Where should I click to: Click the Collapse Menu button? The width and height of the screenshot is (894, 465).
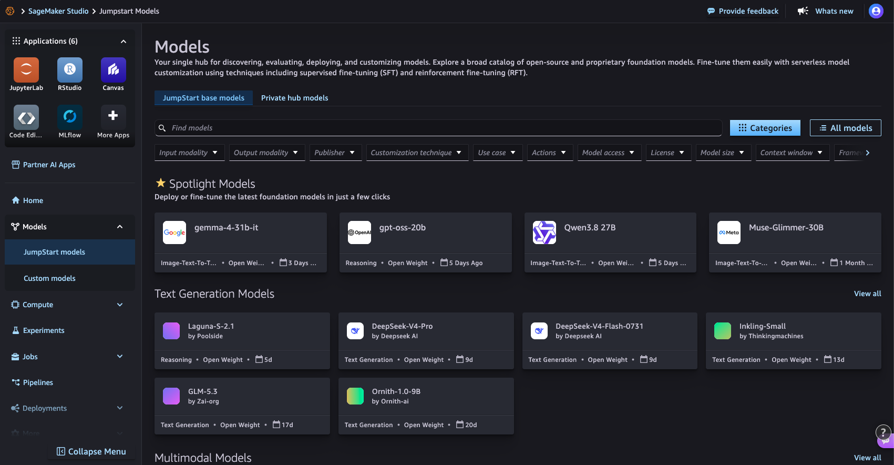[91, 451]
